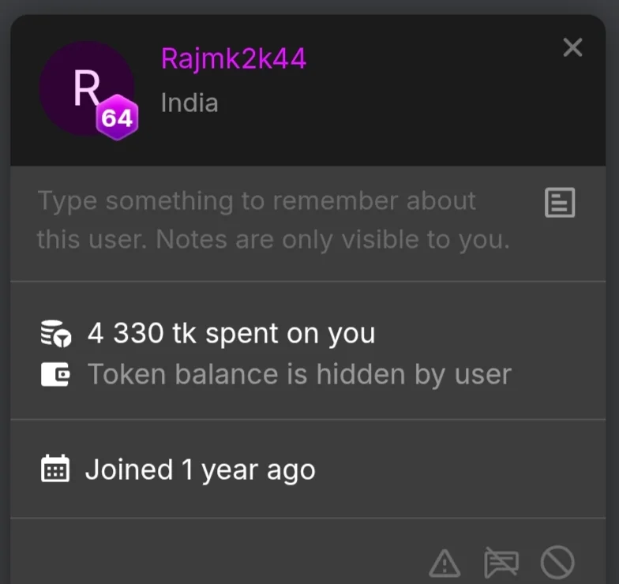Image resolution: width=619 pixels, height=584 pixels.
Task: Click the India country label
Action: [x=189, y=103]
